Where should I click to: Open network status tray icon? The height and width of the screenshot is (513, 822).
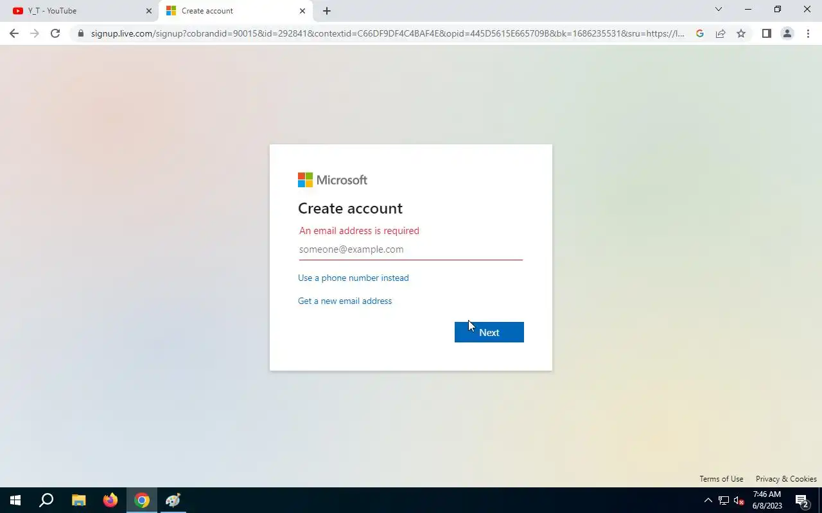click(724, 500)
